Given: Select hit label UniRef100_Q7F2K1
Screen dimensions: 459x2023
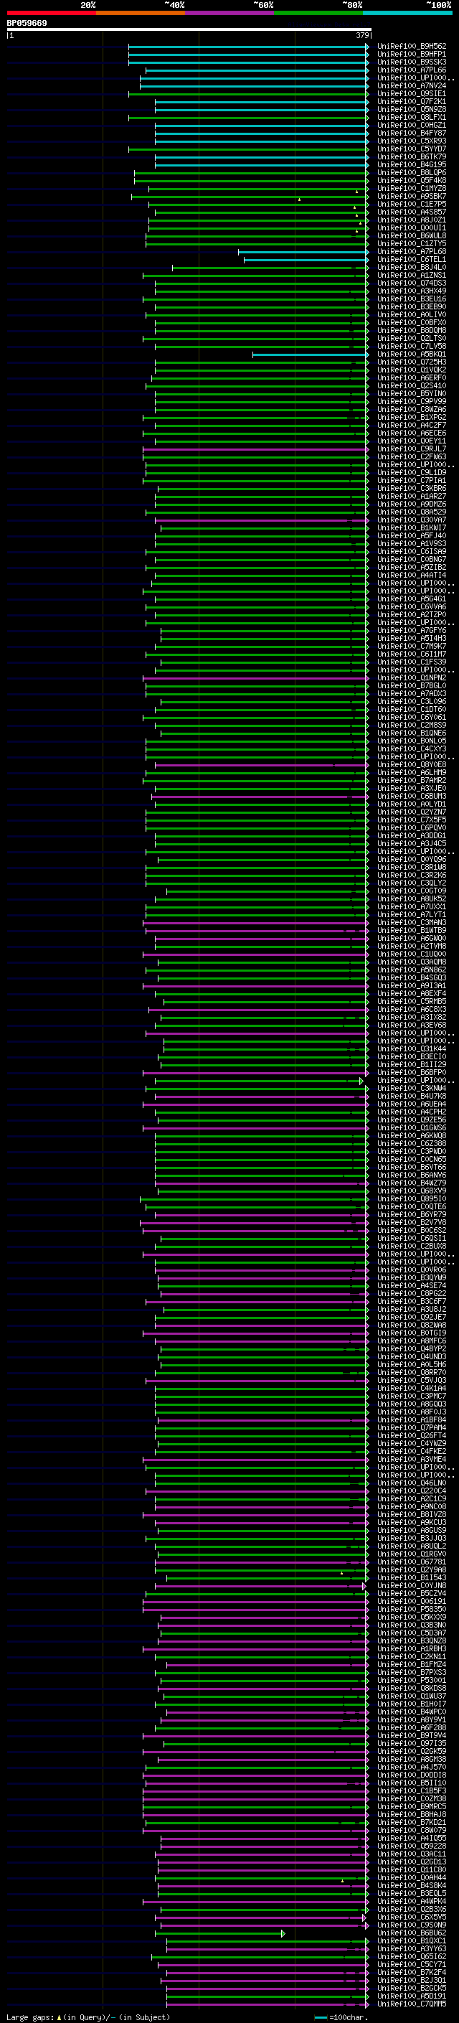Looking at the screenshot, I should 411,101.
